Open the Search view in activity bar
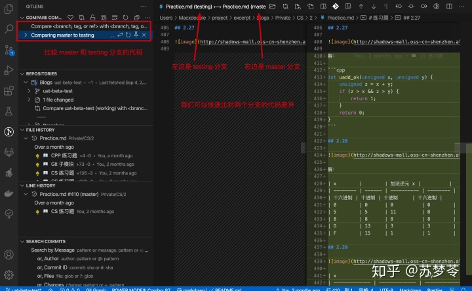The image size is (472, 291). (x=9, y=29)
